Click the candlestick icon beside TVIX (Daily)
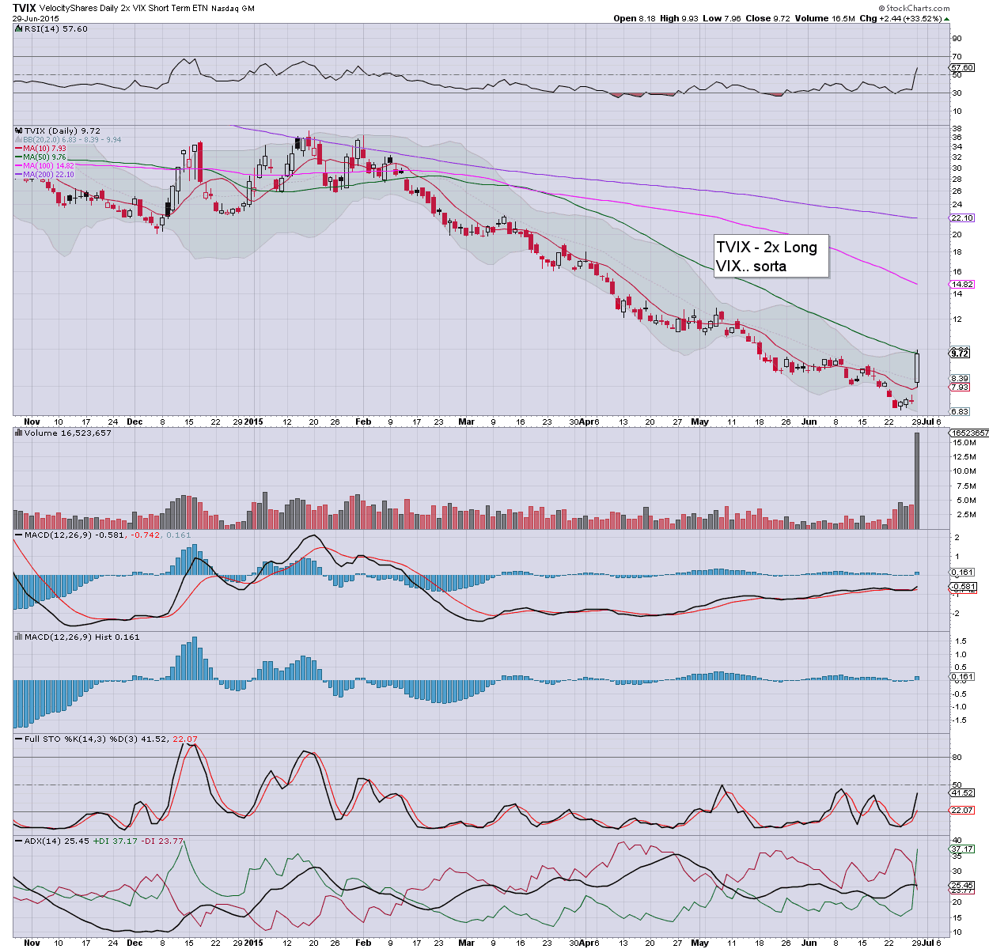This screenshot has height=949, width=989. pyautogui.click(x=19, y=130)
